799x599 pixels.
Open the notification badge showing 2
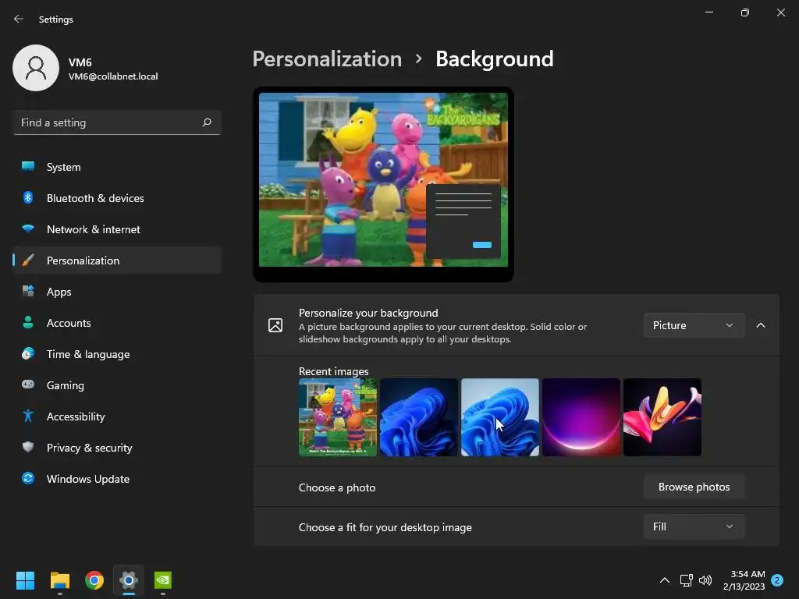click(x=777, y=580)
